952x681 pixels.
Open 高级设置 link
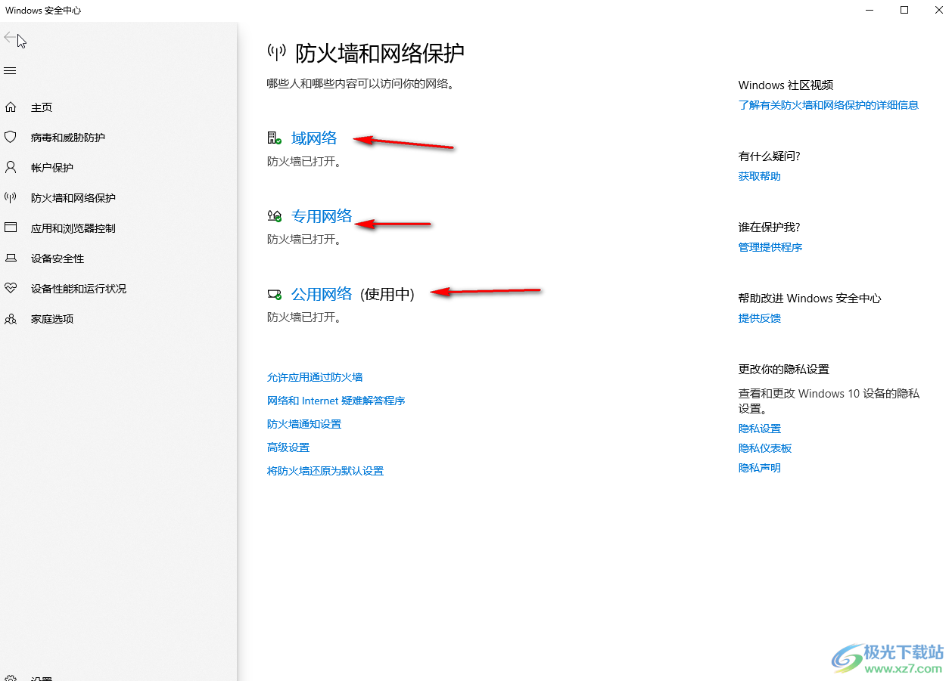tap(288, 447)
